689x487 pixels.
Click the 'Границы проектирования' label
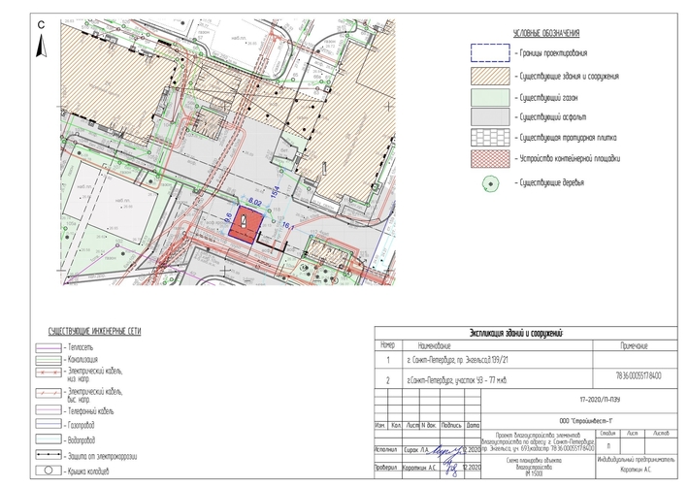pyautogui.click(x=553, y=53)
